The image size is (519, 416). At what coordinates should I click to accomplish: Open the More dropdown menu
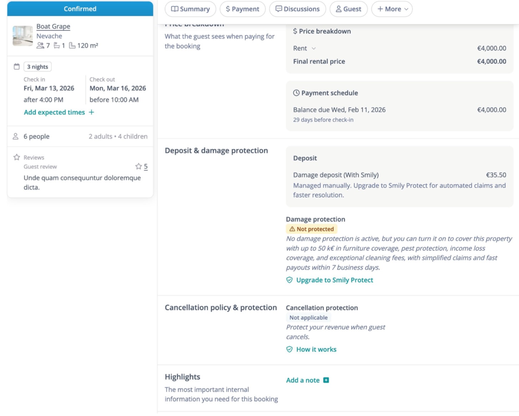(392, 9)
